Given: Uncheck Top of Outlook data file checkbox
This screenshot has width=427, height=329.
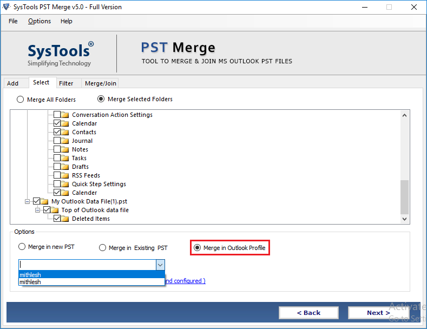Looking at the screenshot, I should click(x=47, y=210).
